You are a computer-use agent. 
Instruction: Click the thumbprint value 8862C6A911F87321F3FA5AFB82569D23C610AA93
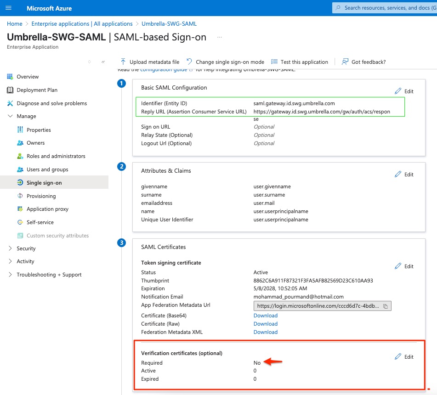(313, 281)
